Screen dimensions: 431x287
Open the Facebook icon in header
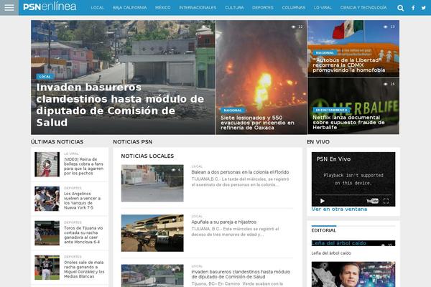[x=412, y=8]
